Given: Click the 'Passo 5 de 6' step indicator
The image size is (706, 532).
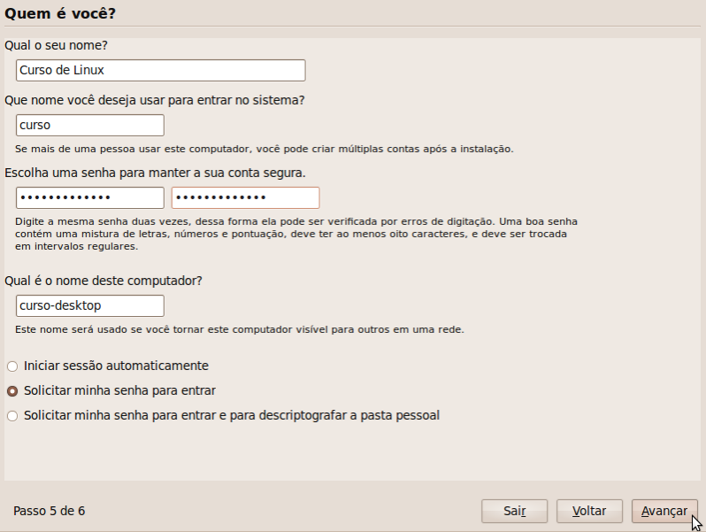Looking at the screenshot, I should (49, 512).
